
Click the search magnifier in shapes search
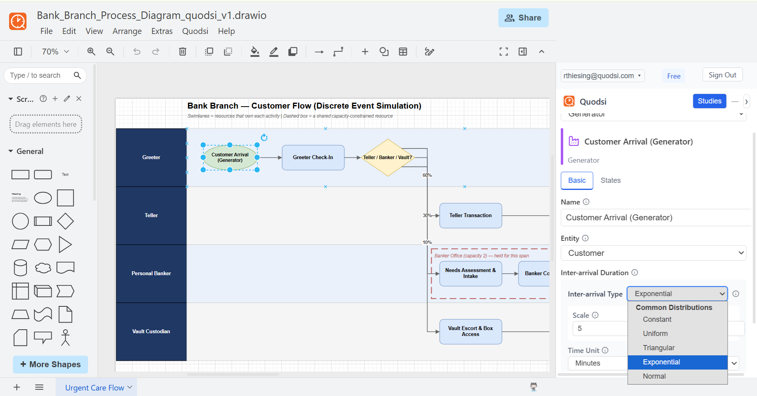(77, 75)
